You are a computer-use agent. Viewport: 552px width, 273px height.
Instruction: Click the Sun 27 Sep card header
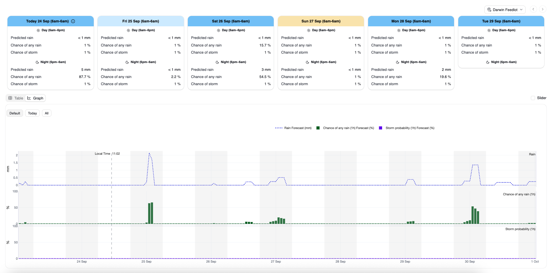pos(321,21)
